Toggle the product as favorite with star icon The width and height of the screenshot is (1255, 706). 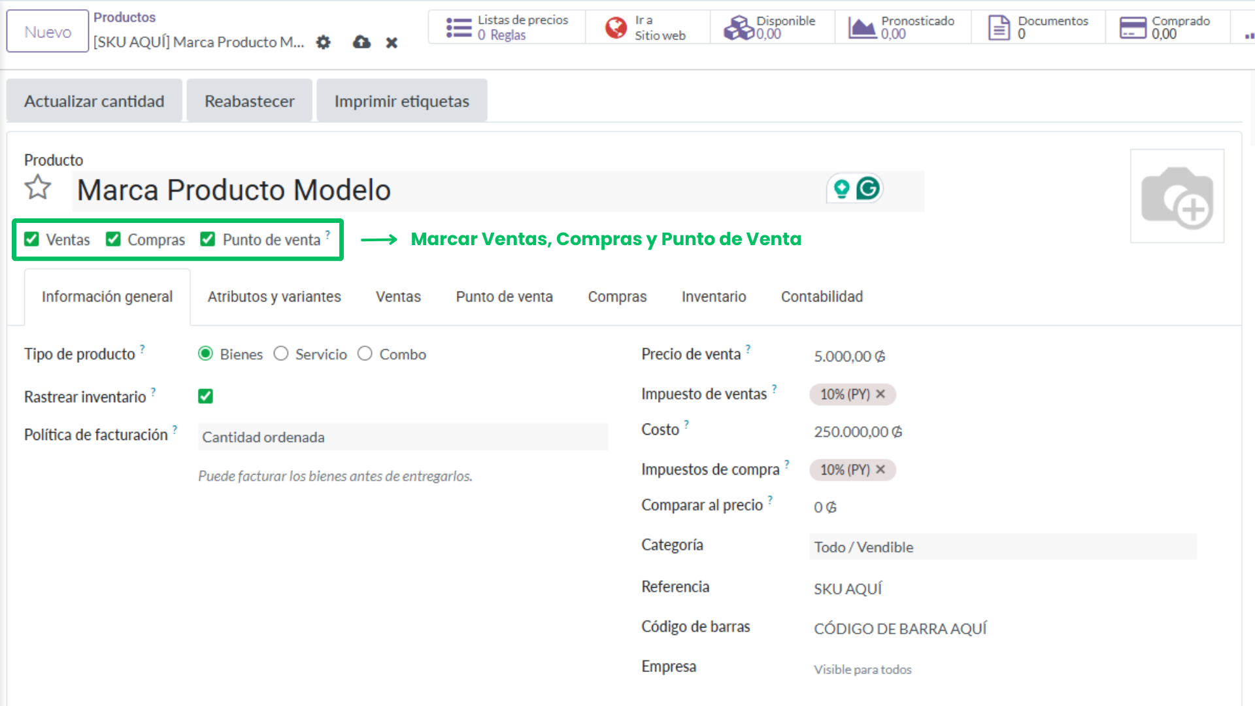[37, 188]
